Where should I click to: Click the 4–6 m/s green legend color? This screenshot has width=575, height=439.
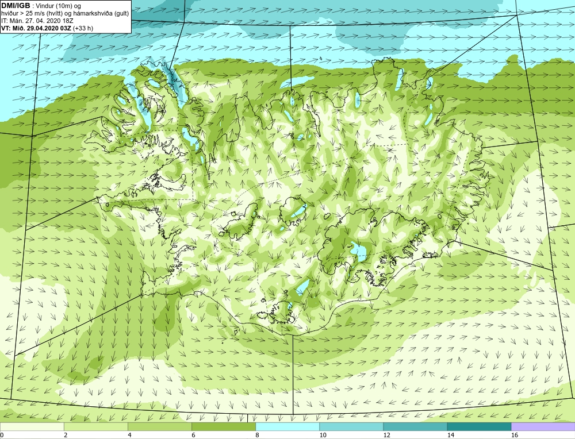pos(159,426)
